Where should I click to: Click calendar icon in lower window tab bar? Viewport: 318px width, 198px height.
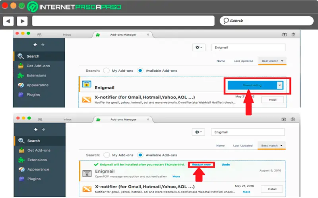point(284,120)
